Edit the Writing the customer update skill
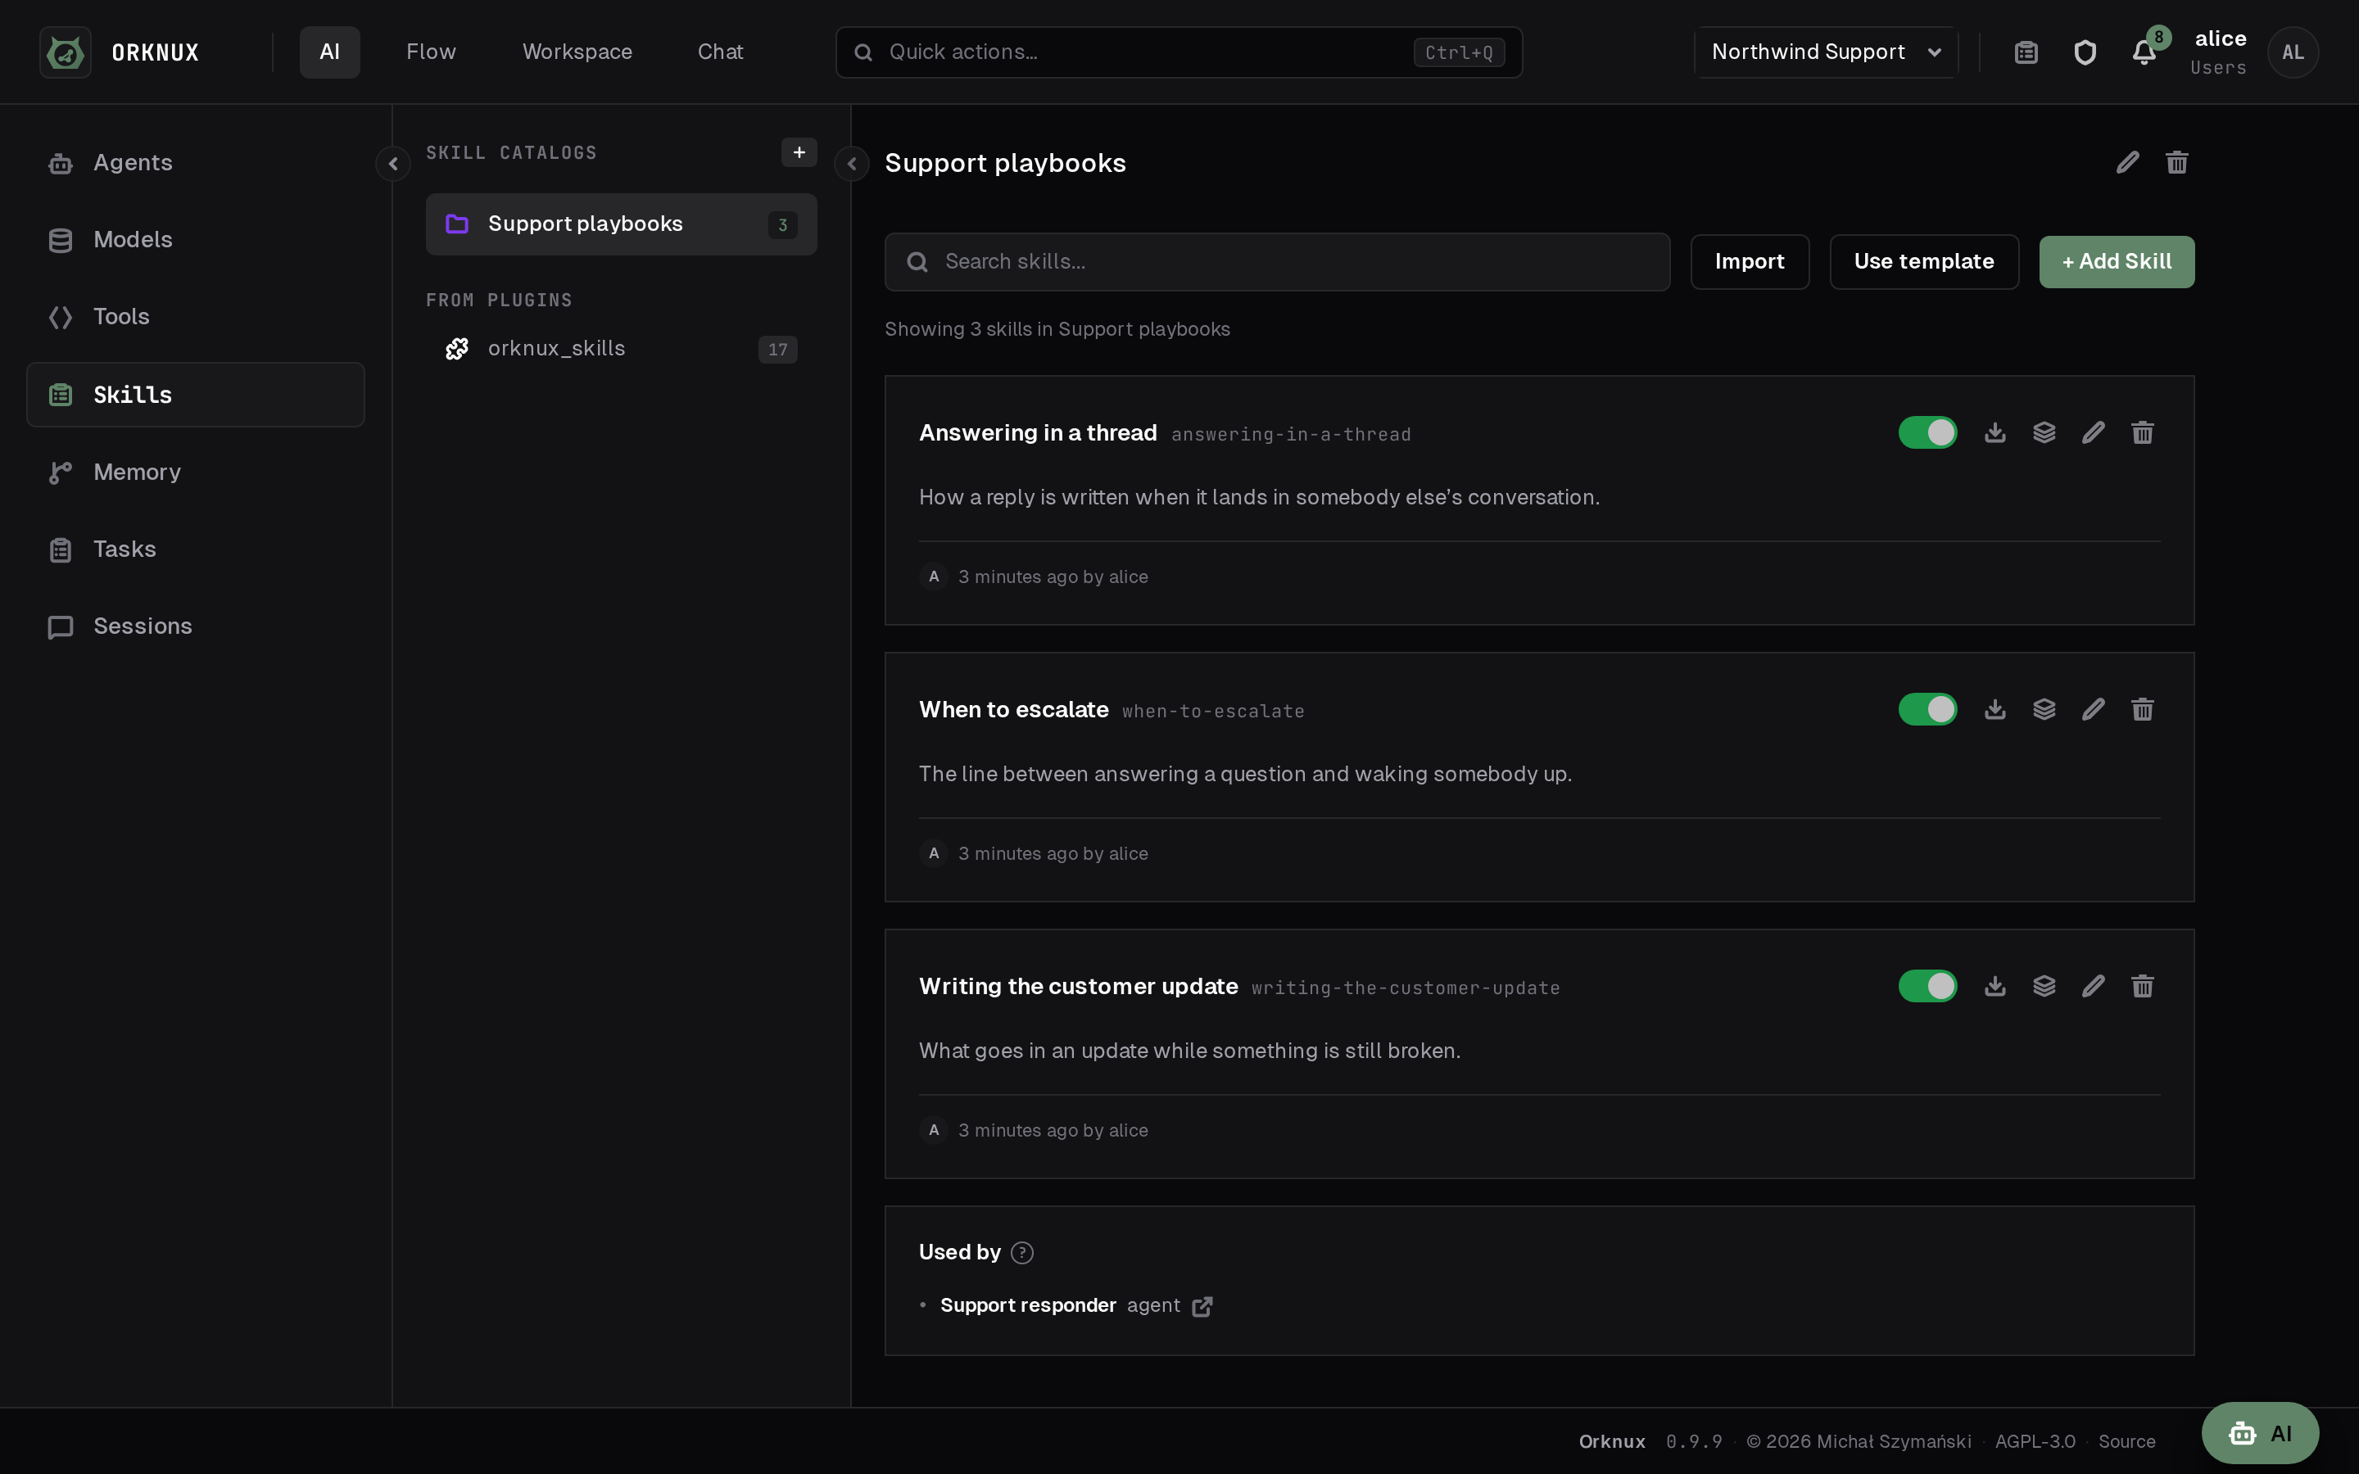The width and height of the screenshot is (2359, 1474). click(2093, 986)
